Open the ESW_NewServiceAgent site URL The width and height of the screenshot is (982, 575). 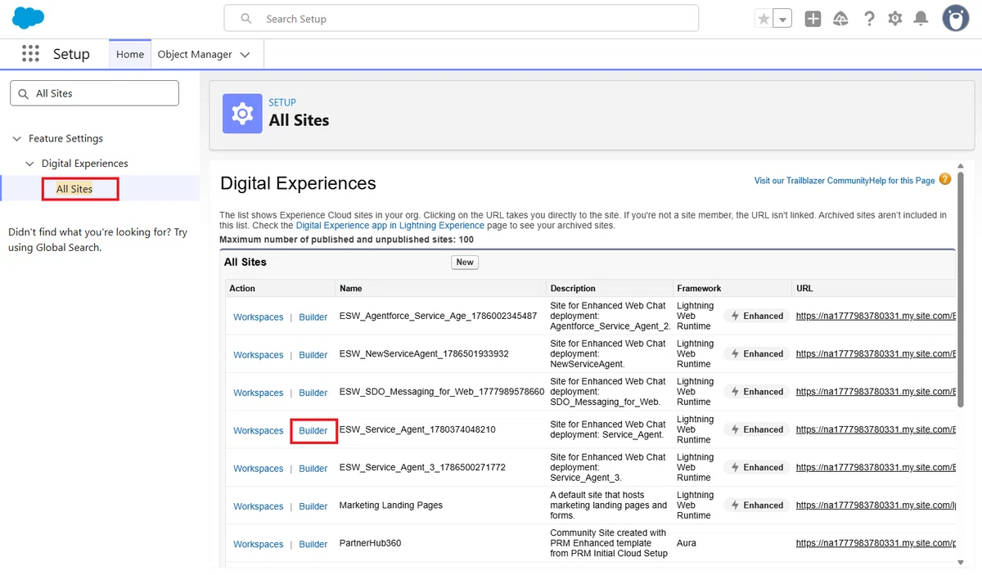[876, 354]
